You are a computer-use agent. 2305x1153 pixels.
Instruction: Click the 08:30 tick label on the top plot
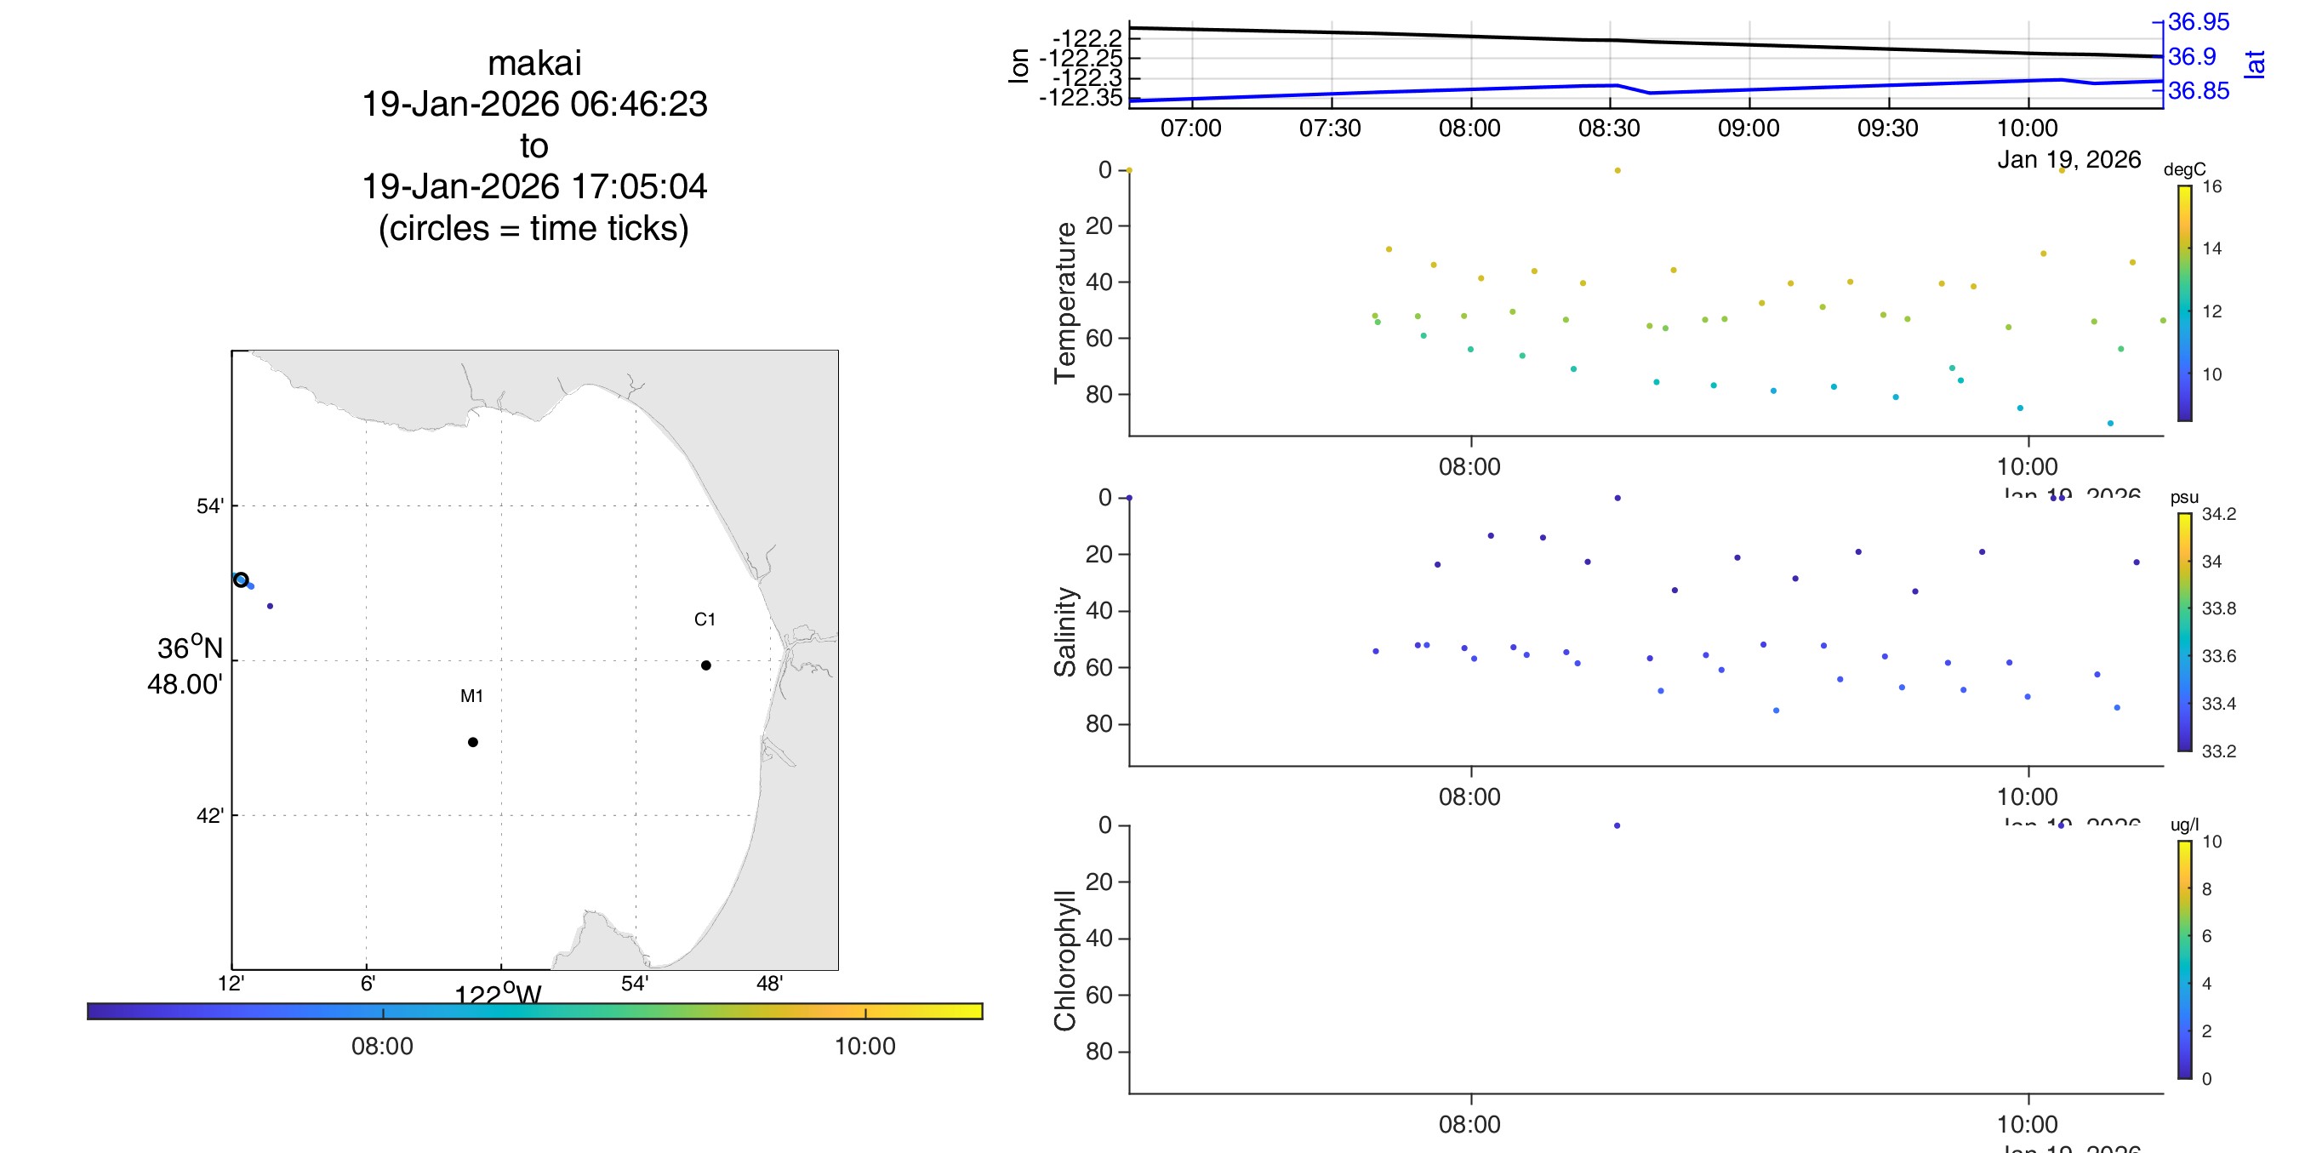pos(1609,128)
